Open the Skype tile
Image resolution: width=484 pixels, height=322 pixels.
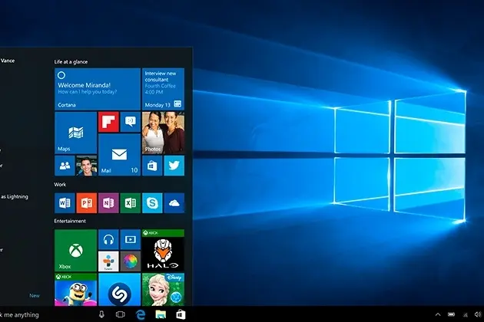152,203
